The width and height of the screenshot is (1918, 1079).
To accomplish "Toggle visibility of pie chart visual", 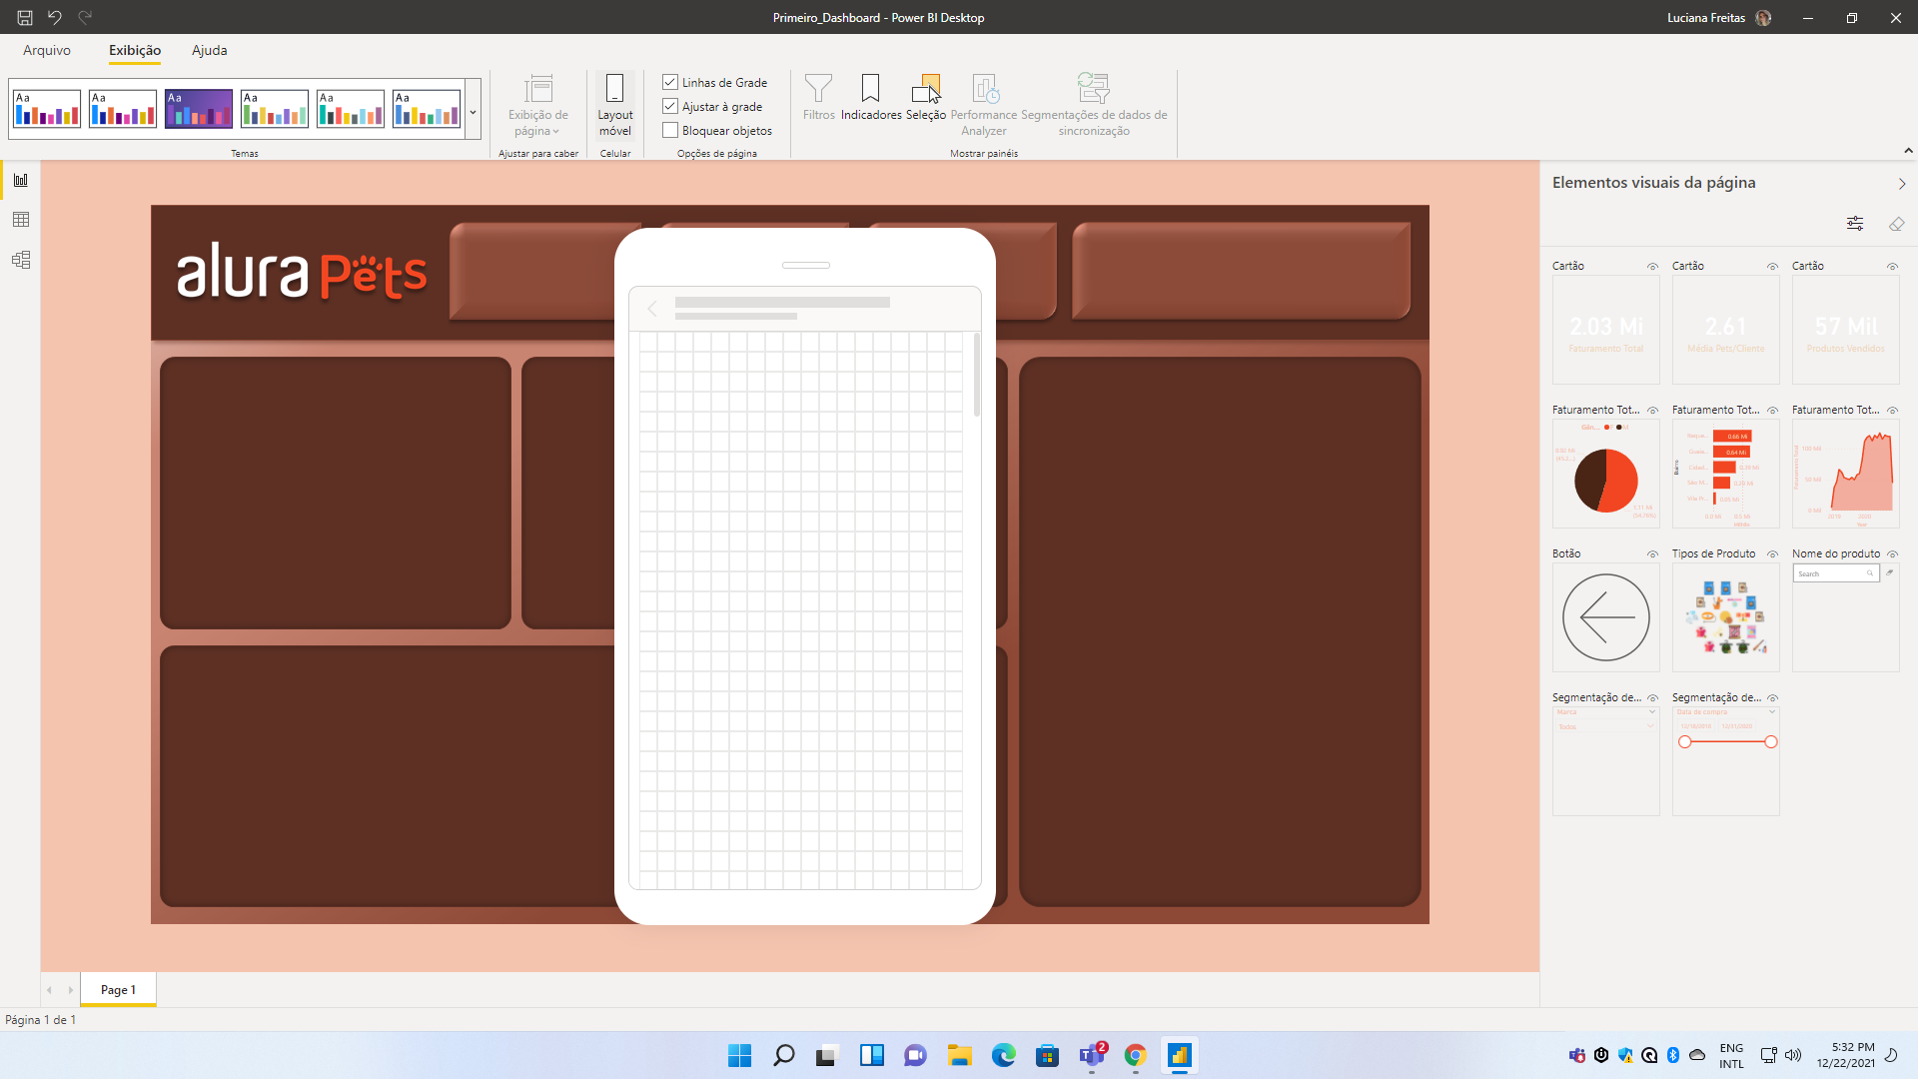I will [1652, 411].
